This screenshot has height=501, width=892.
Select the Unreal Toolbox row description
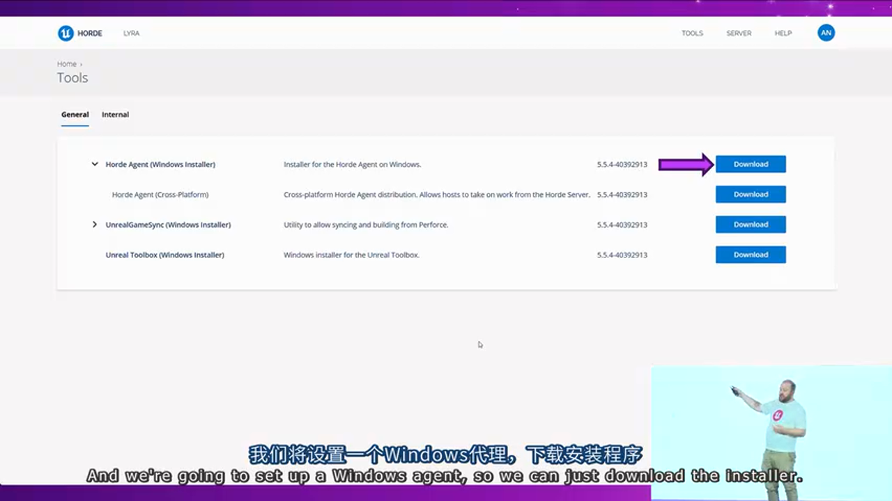(351, 255)
